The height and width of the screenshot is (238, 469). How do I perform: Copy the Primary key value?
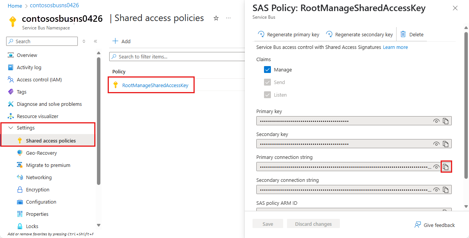[446, 121]
